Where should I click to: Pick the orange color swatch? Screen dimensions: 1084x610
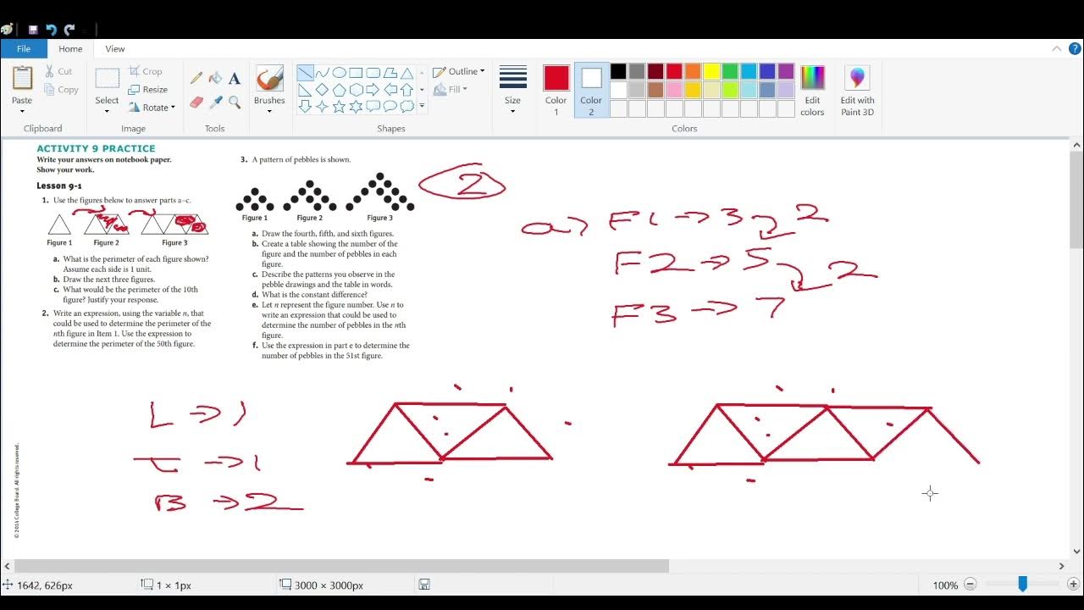[x=693, y=71]
